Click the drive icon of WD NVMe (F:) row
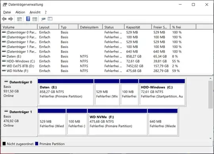Screen dimensions: 214x154 pos(4,70)
